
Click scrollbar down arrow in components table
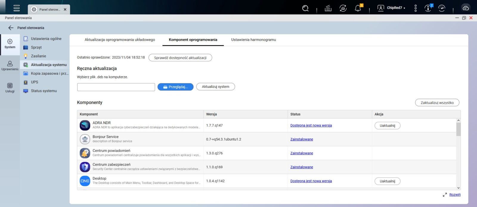459,188
